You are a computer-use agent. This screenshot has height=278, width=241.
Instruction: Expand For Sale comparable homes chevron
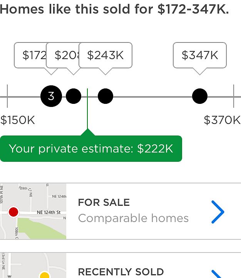218,212
